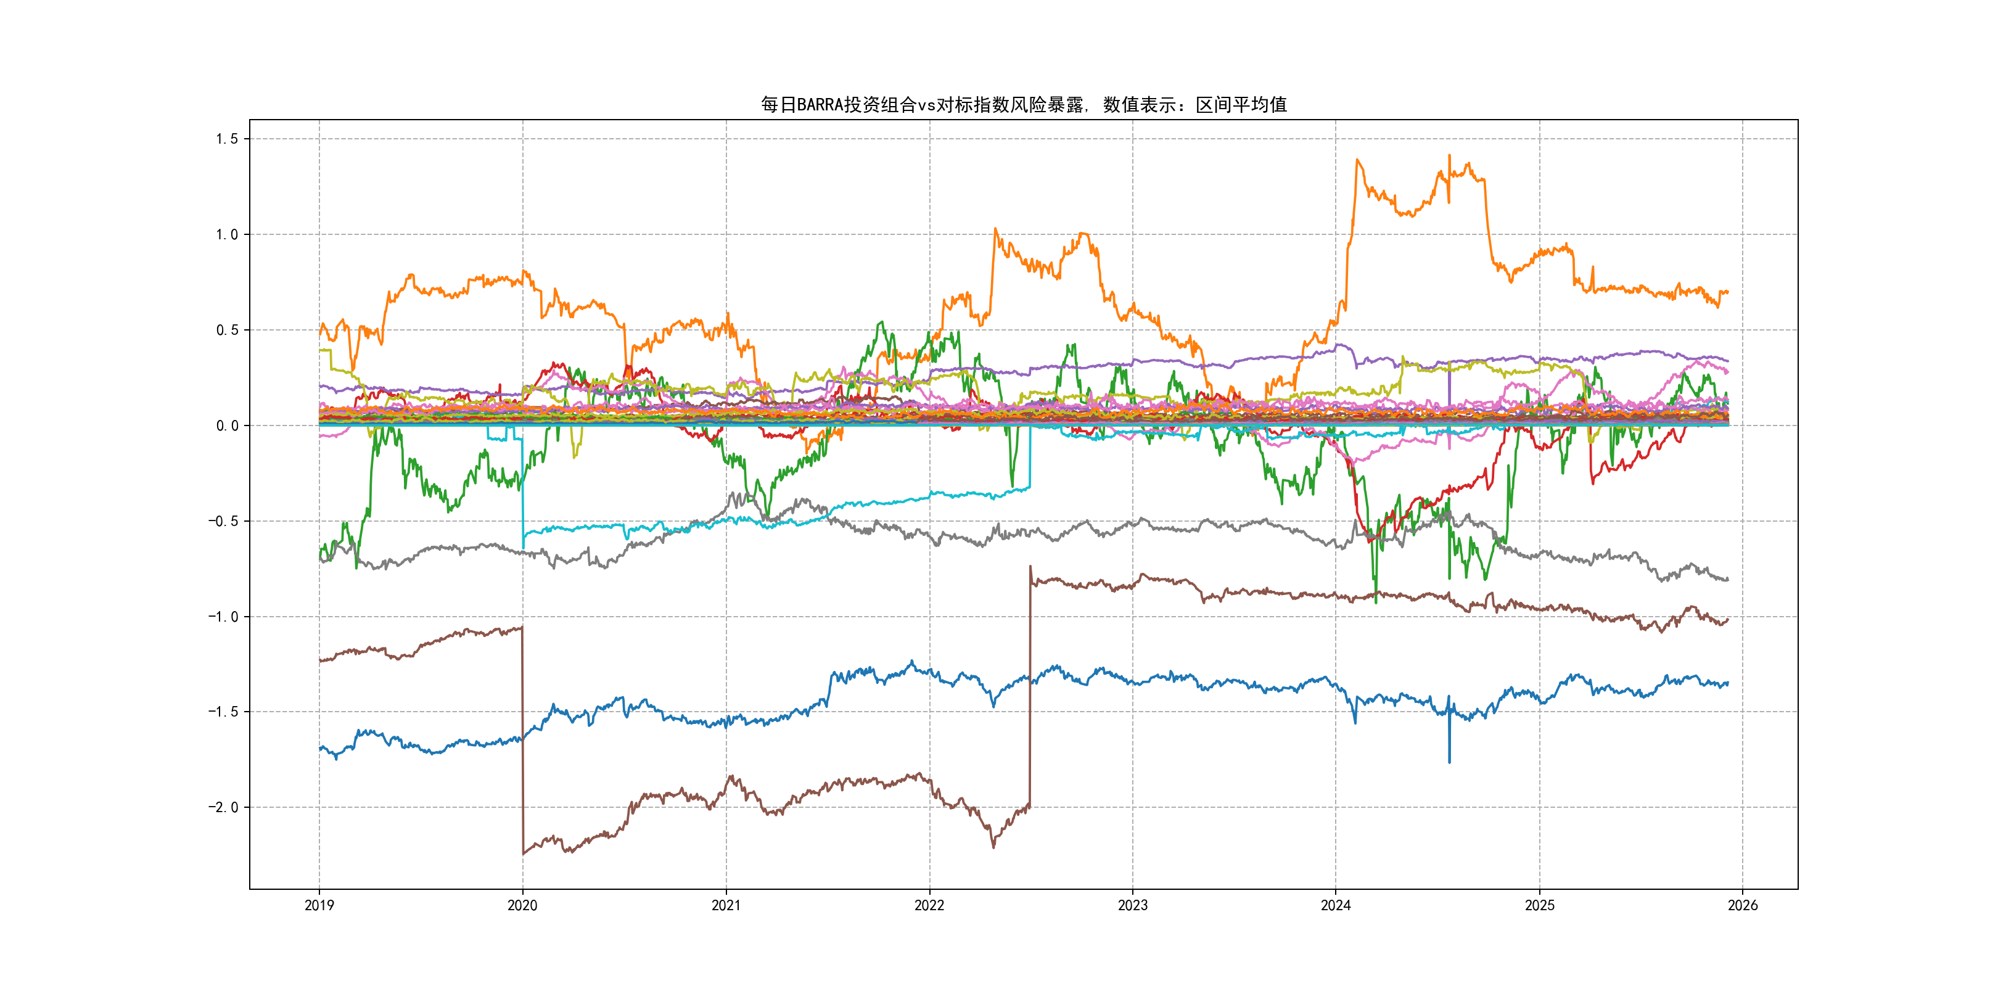Click the -2.0 y-axis tick label

[x=223, y=807]
